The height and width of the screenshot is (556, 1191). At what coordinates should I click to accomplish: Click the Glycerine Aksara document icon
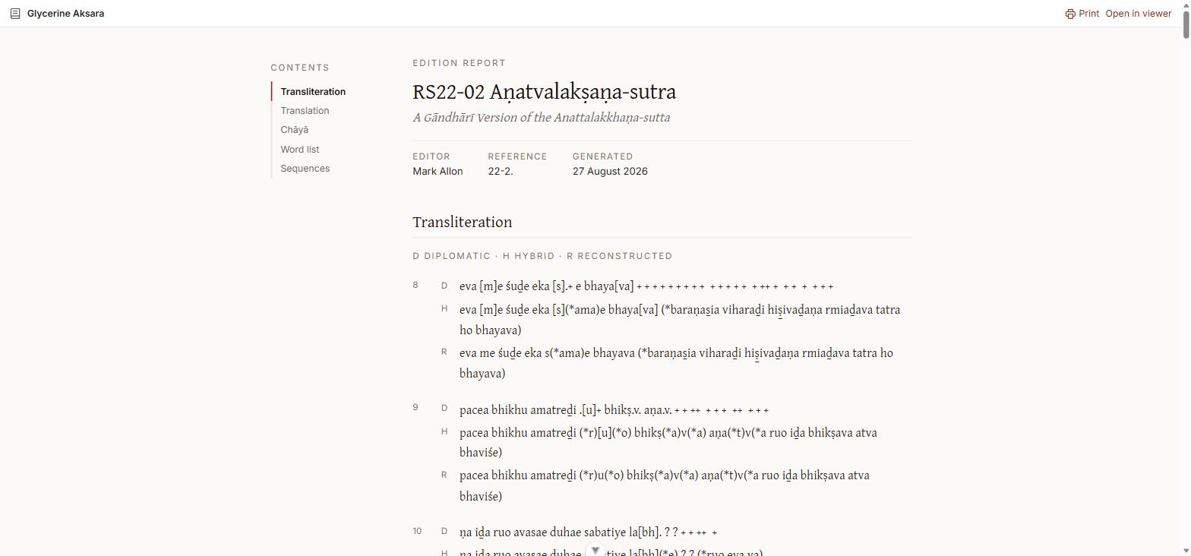15,14
